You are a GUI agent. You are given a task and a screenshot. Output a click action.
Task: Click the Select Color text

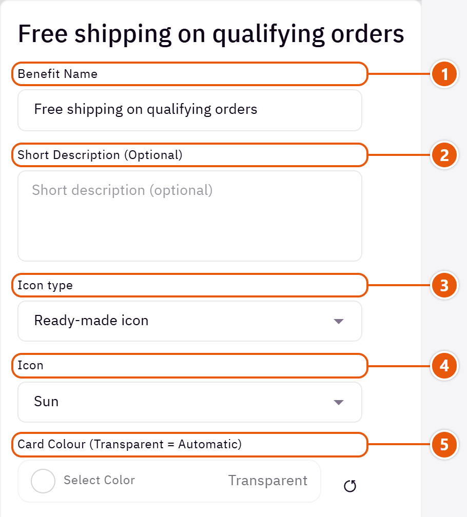click(x=99, y=481)
